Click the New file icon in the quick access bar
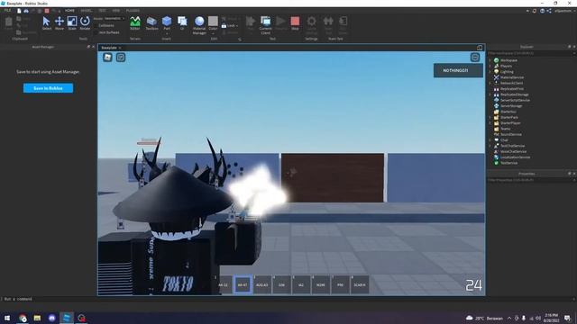577x324 pixels. click(x=19, y=11)
